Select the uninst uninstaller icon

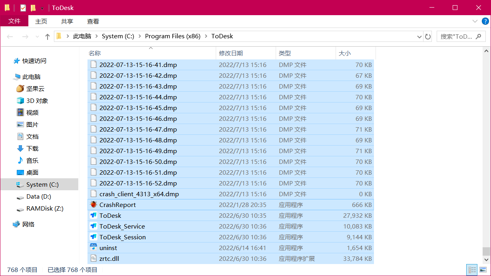pyautogui.click(x=93, y=248)
